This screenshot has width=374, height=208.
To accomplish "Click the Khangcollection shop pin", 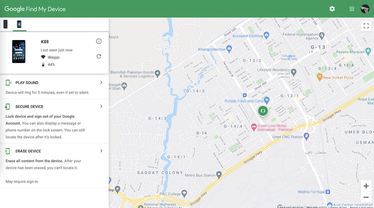I will tap(229, 49).
